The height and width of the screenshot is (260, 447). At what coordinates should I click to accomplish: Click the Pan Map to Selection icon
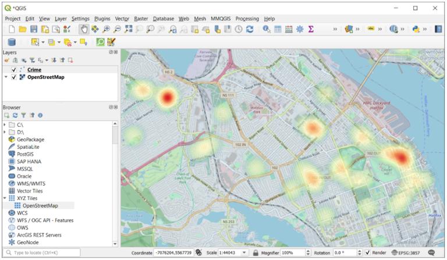tap(95, 29)
